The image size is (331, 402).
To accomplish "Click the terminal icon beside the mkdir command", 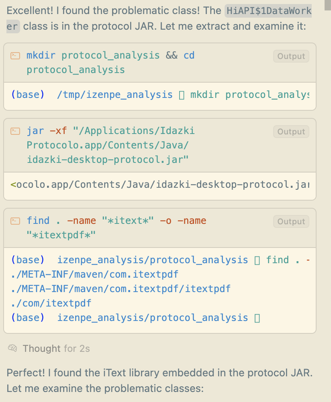I will tap(15, 56).
